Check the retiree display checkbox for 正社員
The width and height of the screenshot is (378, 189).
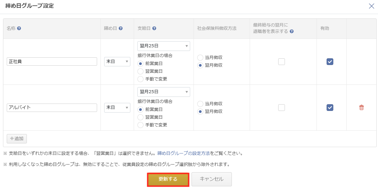[x=281, y=62]
